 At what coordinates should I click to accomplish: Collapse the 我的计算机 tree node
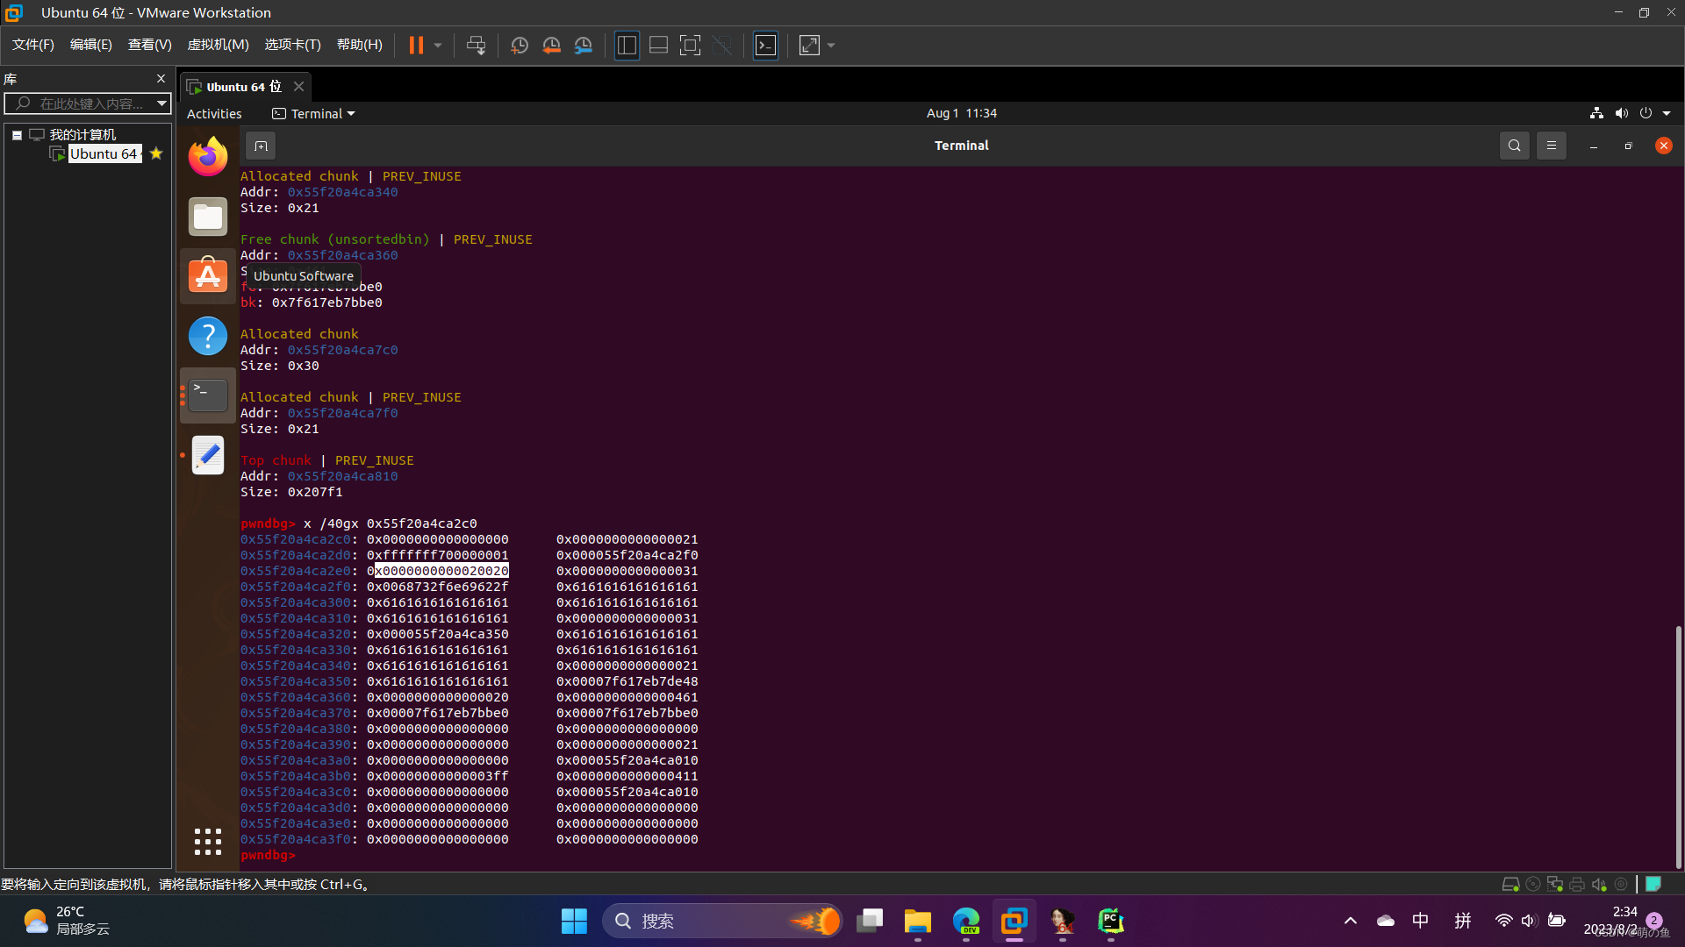click(x=17, y=135)
